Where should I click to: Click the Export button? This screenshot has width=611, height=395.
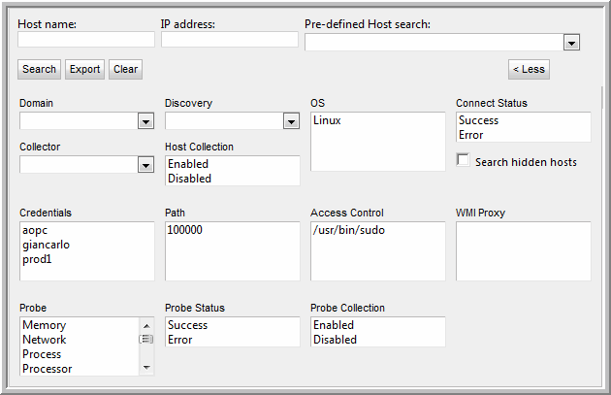[84, 69]
